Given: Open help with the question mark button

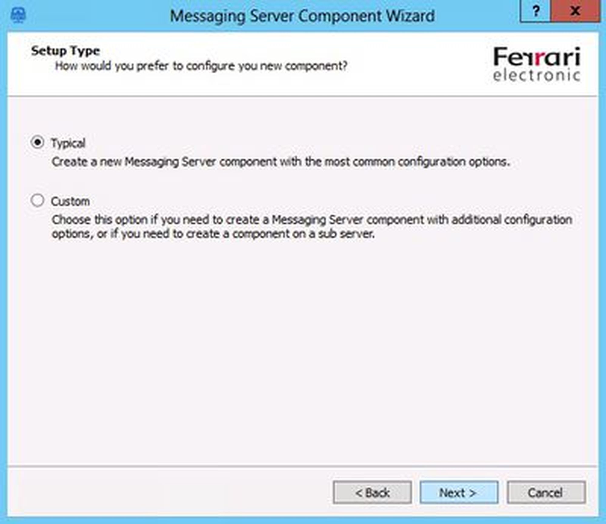Looking at the screenshot, I should pos(535,12).
